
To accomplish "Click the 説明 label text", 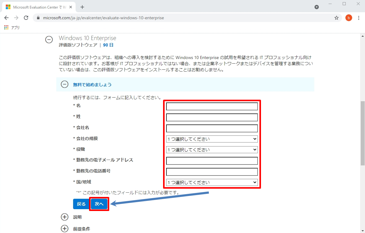I will click(x=77, y=217).
